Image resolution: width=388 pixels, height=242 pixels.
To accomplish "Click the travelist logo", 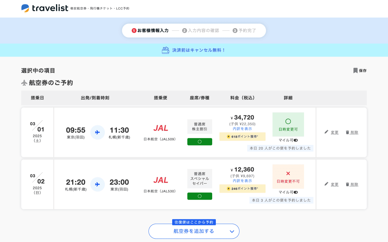I will tap(45, 8).
